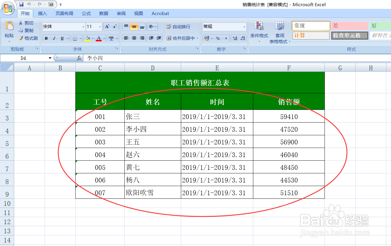Click the 增加小数位数 (increase decimal) icon
Viewport: 391px width, 246px height.
pyautogui.click(x=235, y=38)
